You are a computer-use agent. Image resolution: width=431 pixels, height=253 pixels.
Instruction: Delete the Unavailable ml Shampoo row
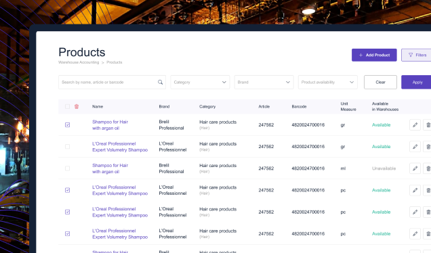[428, 168]
